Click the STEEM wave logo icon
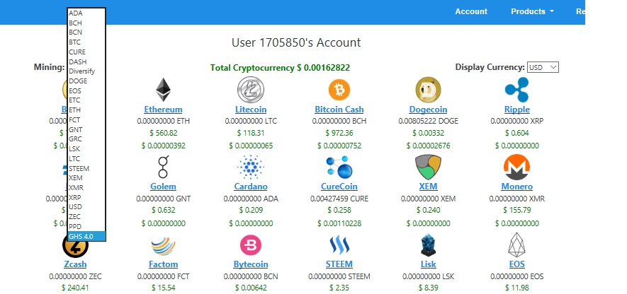Screen dimensions: 627x294 (339, 245)
